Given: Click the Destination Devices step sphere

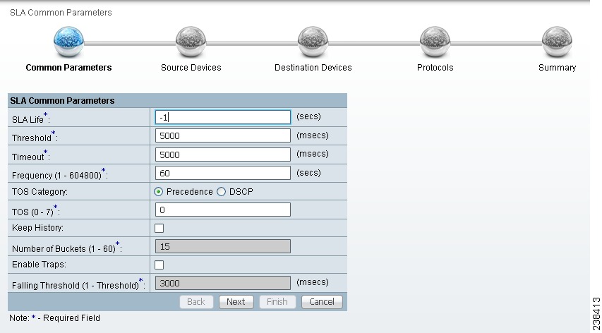Looking at the screenshot, I should point(313,42).
